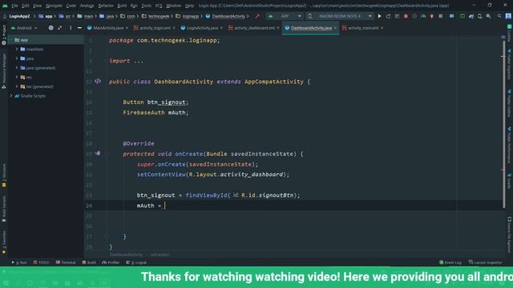
Task: Open the Refactor menu
Action: (x=106, y=6)
